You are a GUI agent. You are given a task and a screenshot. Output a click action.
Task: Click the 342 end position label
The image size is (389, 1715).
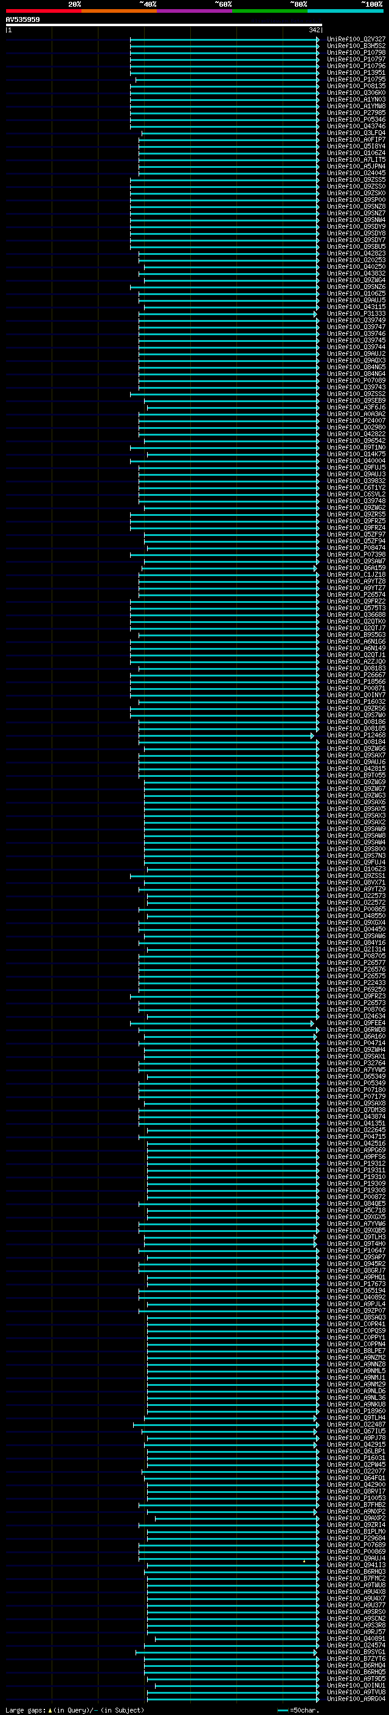pyautogui.click(x=314, y=30)
